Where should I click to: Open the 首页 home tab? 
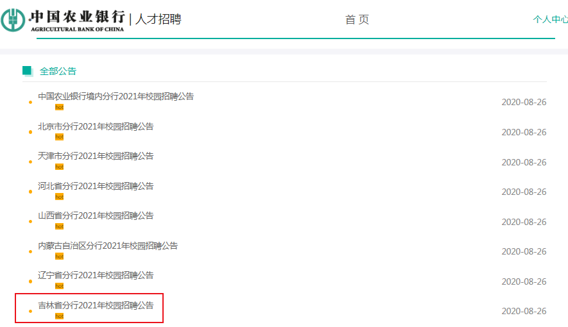click(357, 19)
